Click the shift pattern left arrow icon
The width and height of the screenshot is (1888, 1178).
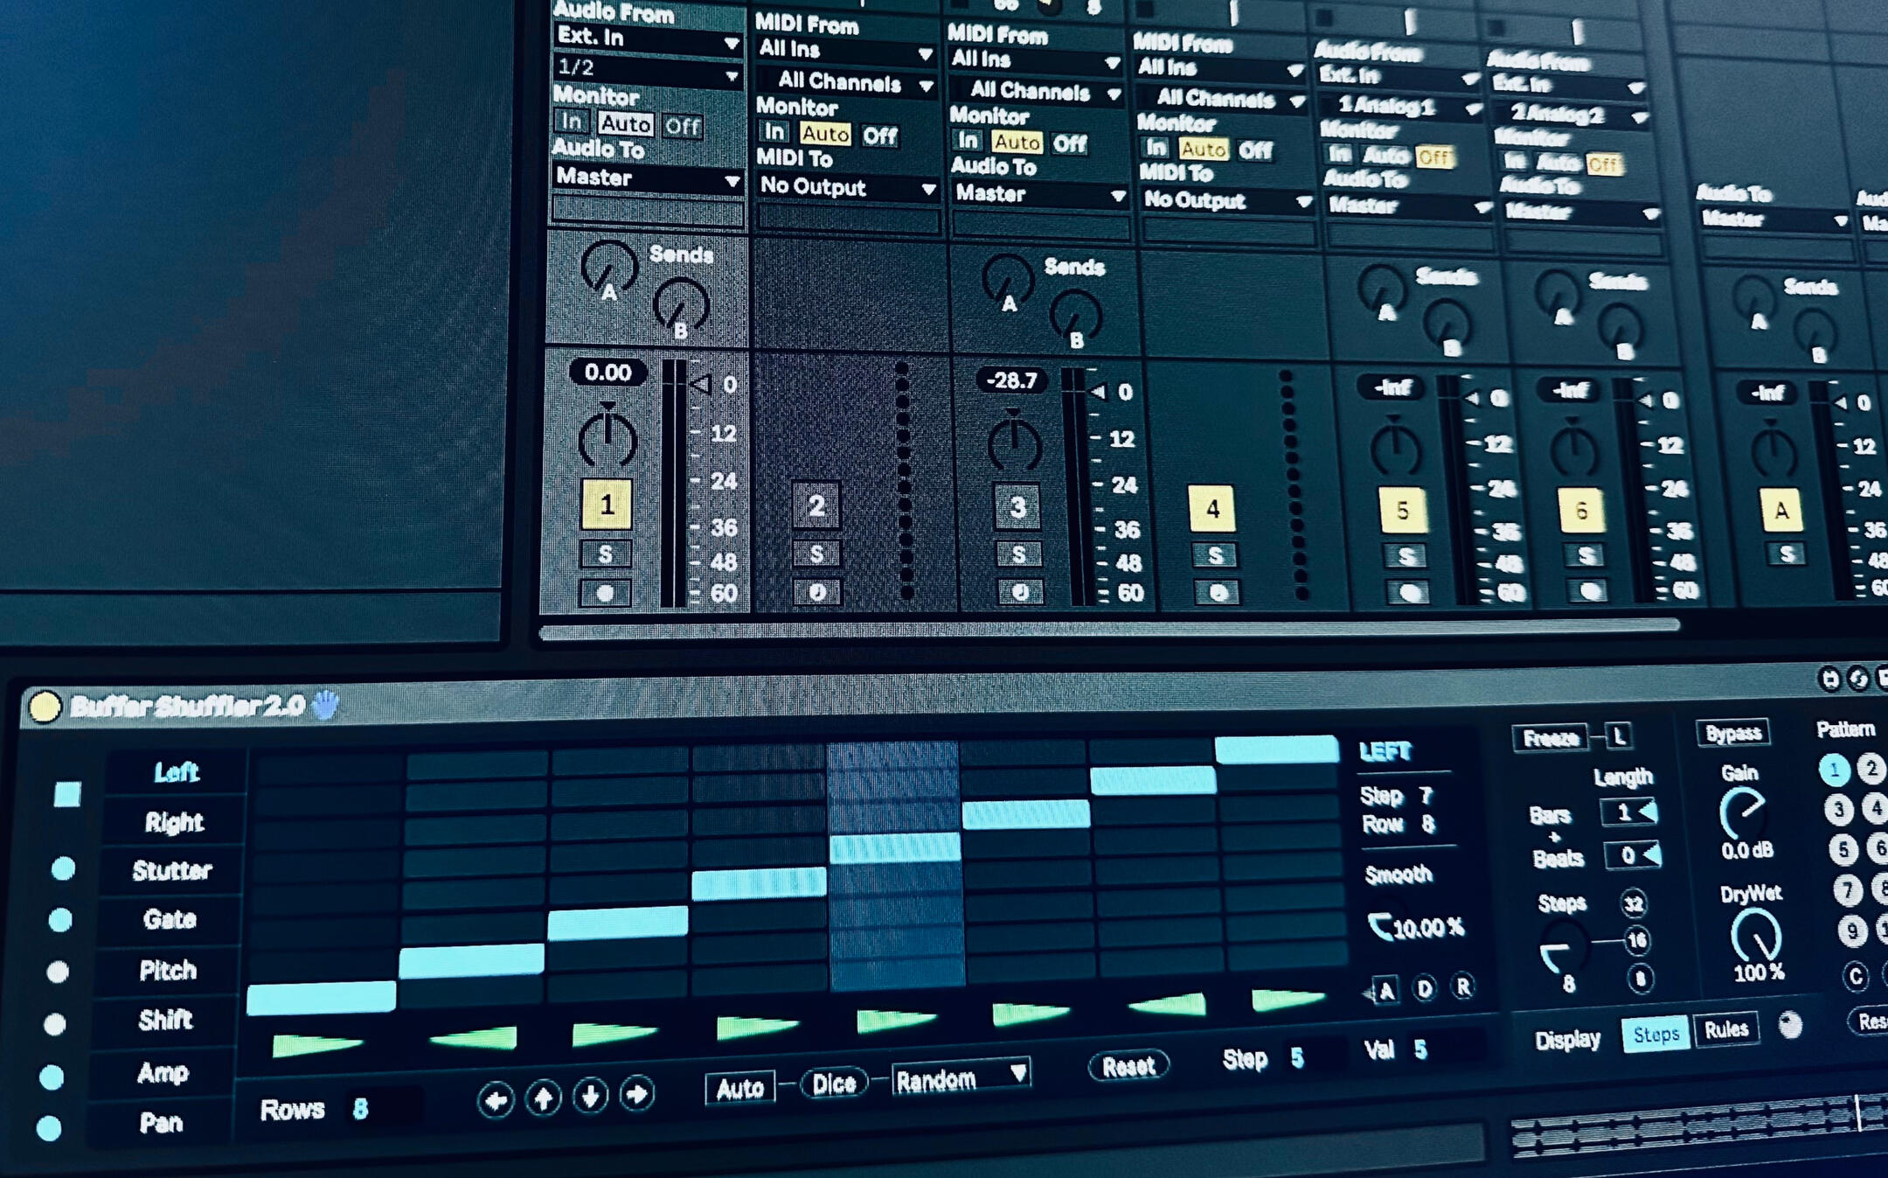coord(496,1099)
